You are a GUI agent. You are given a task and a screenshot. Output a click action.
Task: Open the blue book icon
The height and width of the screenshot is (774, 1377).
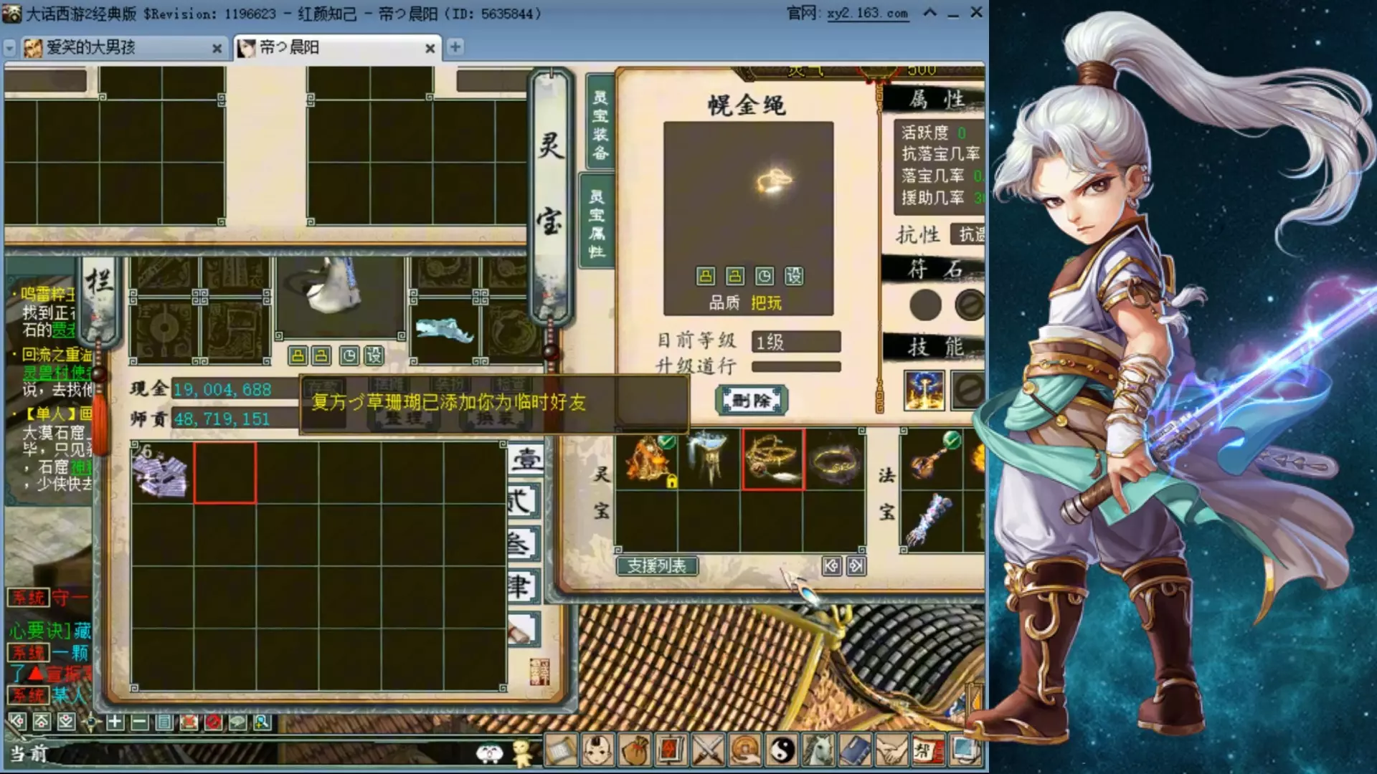point(856,750)
